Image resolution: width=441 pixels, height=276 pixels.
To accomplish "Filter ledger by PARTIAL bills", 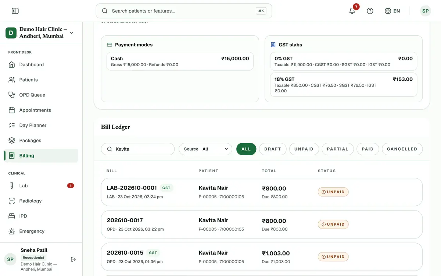I will [338, 149].
